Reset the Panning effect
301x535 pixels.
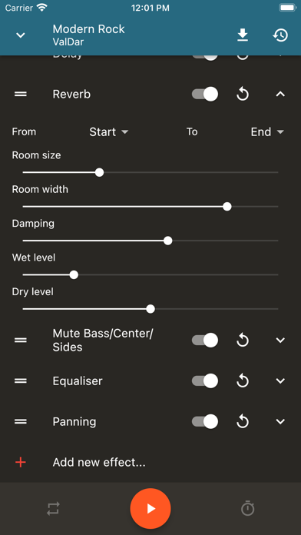[x=243, y=422]
